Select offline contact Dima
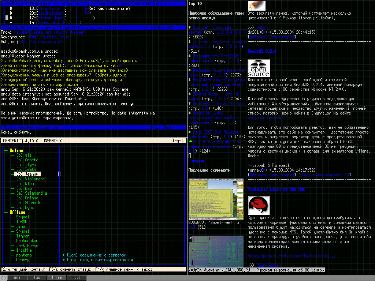This screenshot has width=375, height=281. [x=21, y=226]
